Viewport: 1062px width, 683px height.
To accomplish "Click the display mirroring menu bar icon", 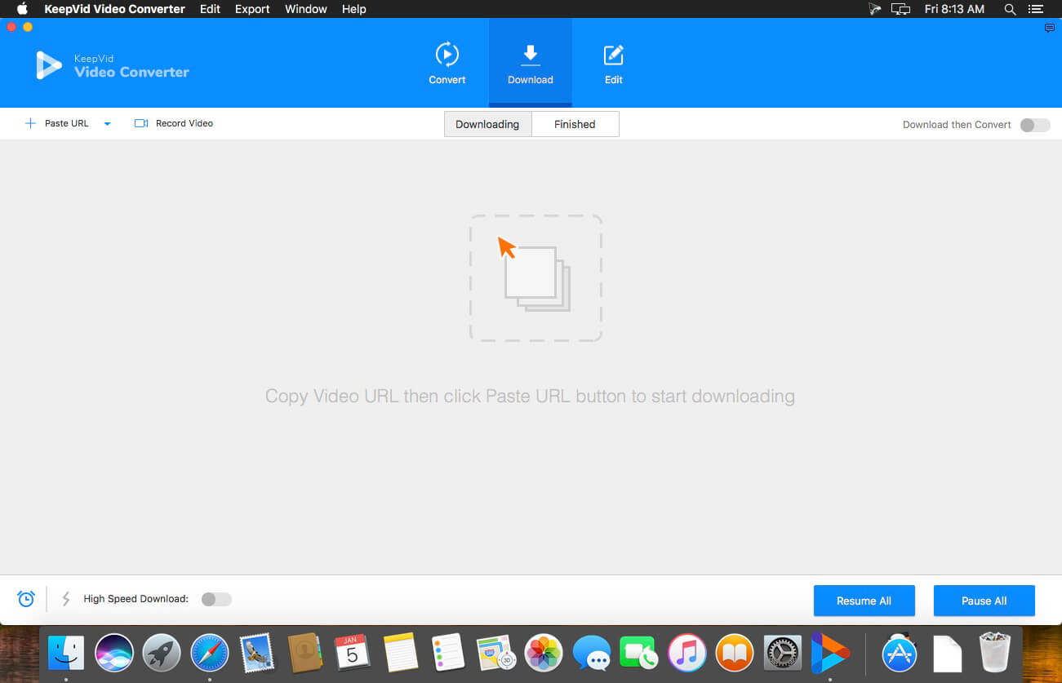I will pyautogui.click(x=900, y=9).
